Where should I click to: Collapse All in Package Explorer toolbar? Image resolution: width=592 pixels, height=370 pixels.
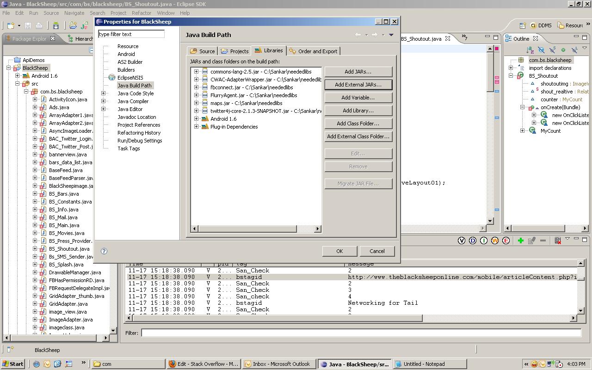[x=91, y=50]
